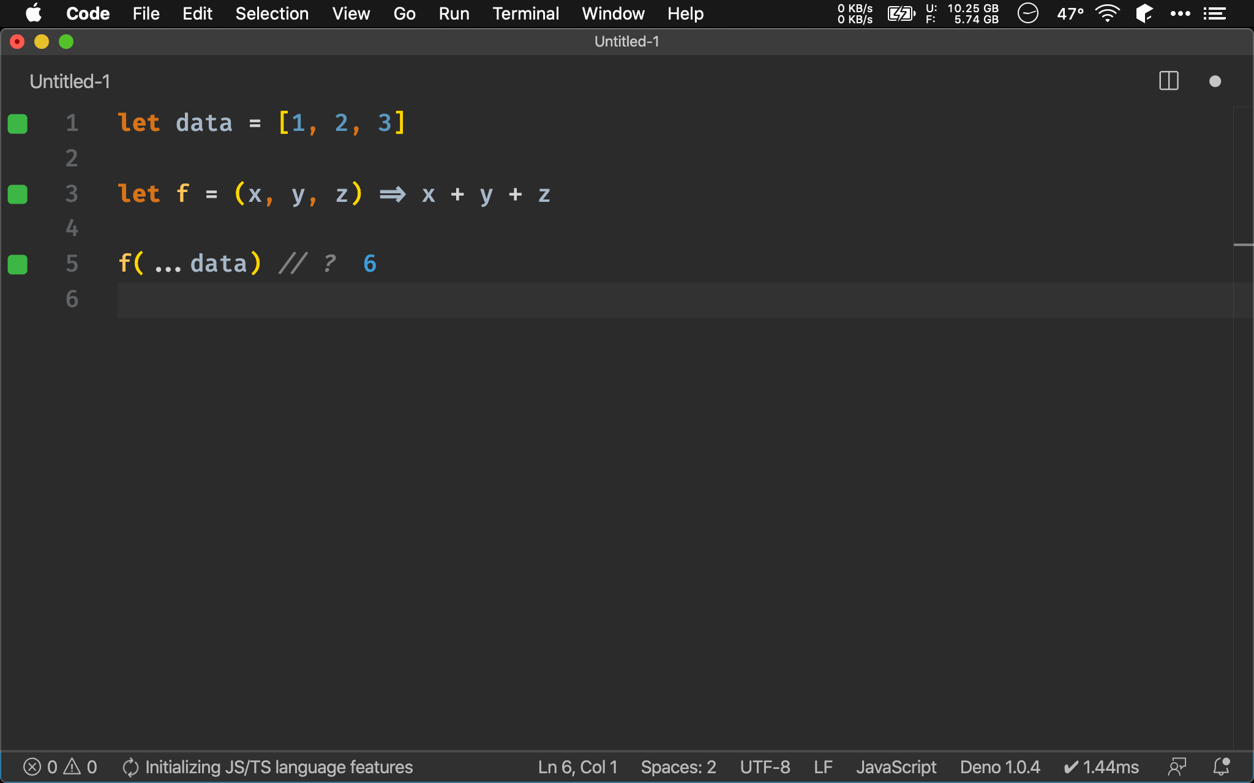This screenshot has width=1254, height=783.
Task: Click the warnings triangle icon in status bar
Action: point(72,767)
